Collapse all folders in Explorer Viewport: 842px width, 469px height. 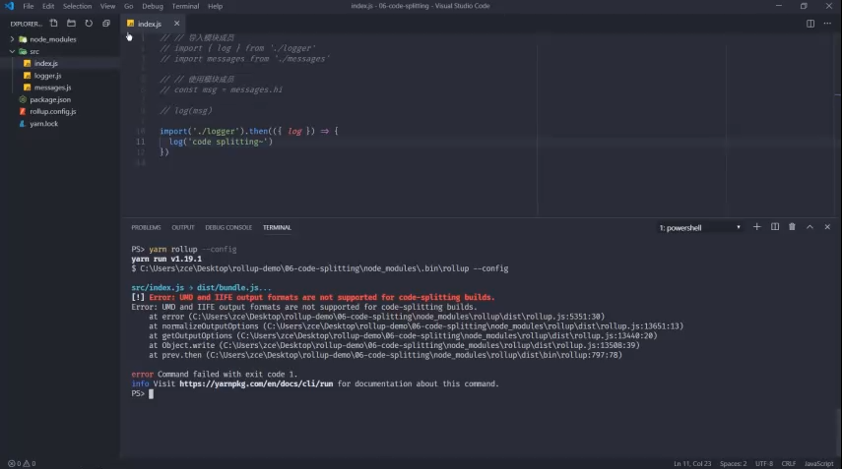[x=106, y=23]
